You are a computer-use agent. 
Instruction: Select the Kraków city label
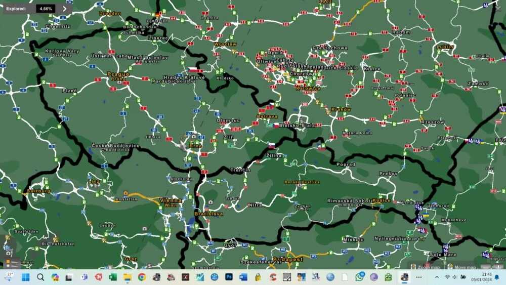341,109
